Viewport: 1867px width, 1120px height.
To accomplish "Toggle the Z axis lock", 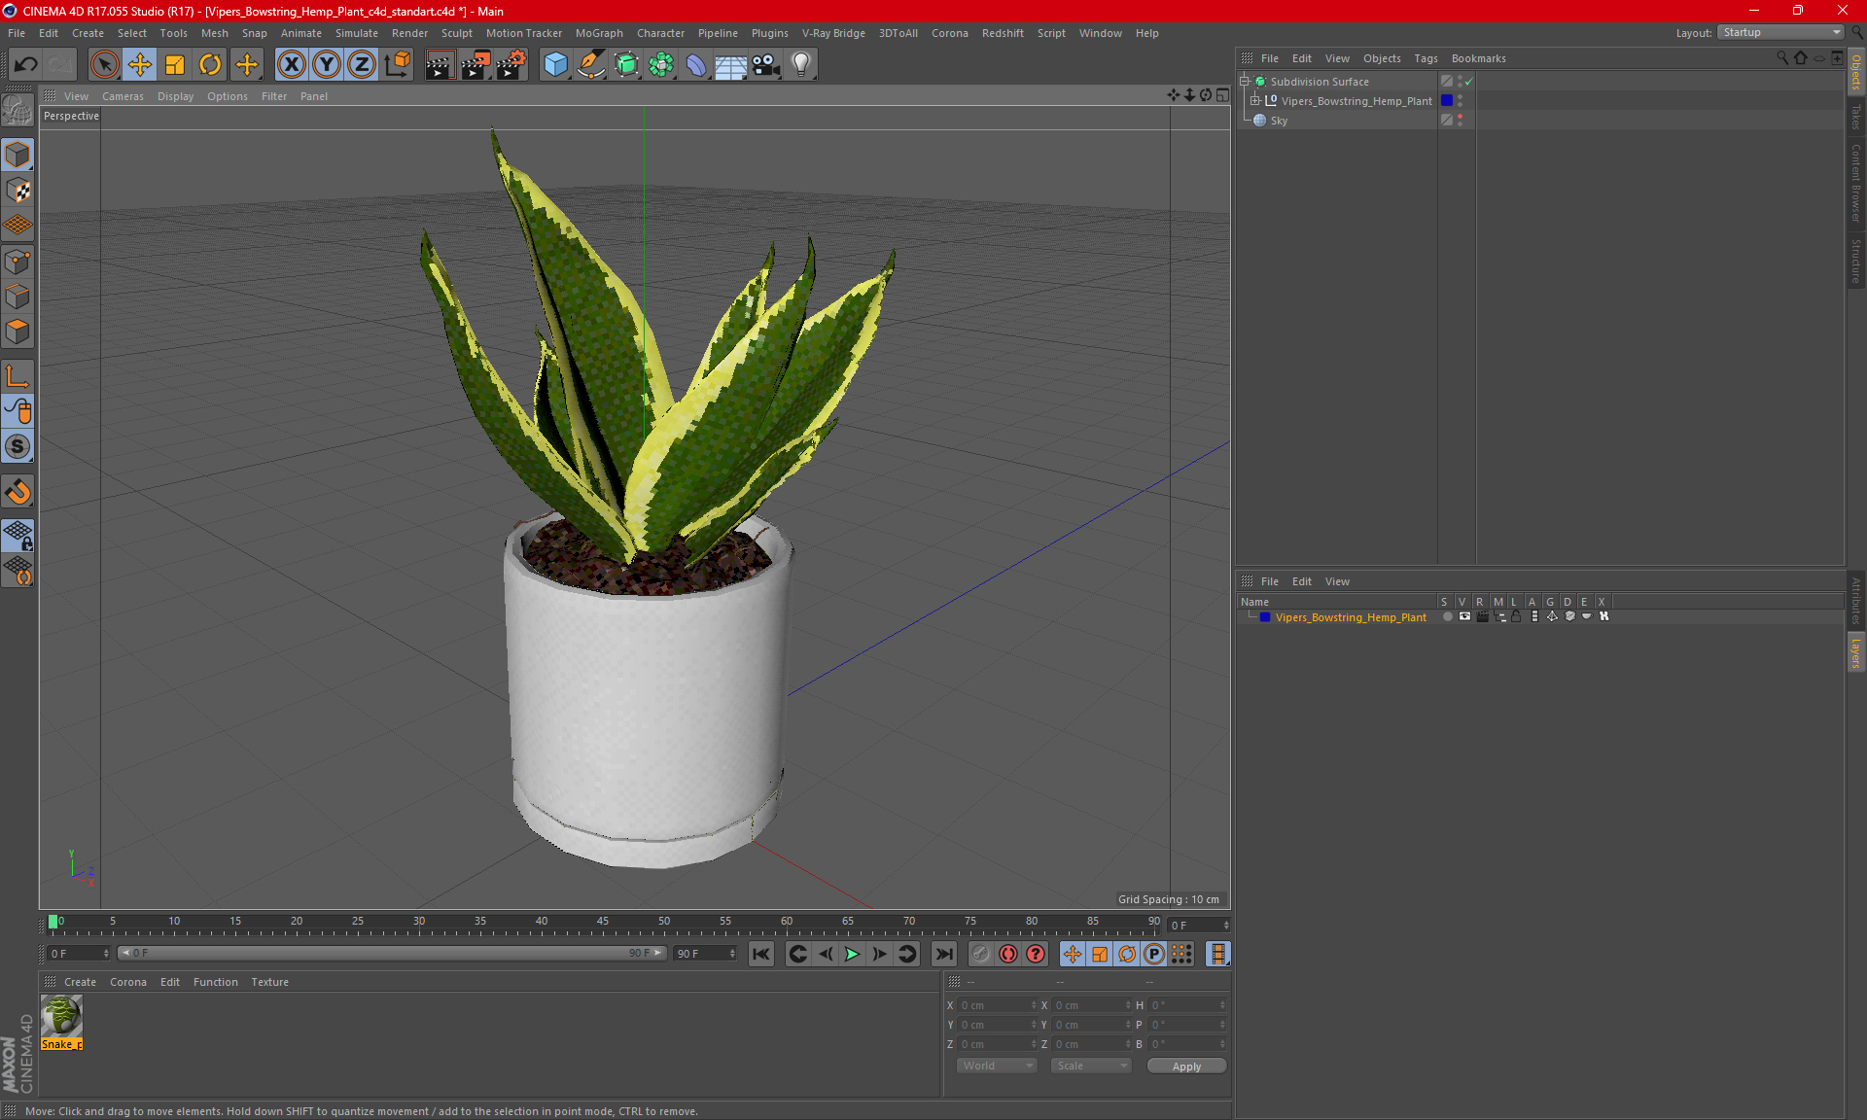I will 362,64.
